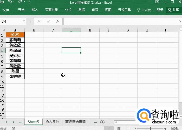
Task: Switch to the 开始 ribbon tab
Action: [21, 10]
